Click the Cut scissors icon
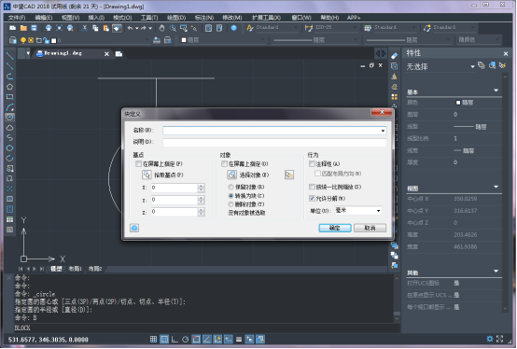Viewport: 517px width, 349px height. (85, 28)
